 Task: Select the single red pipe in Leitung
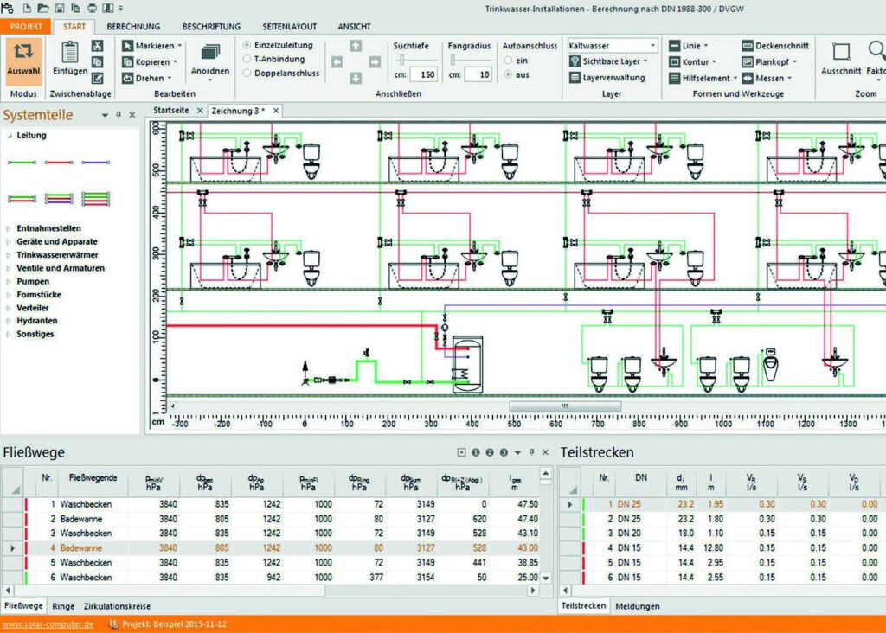[59, 163]
